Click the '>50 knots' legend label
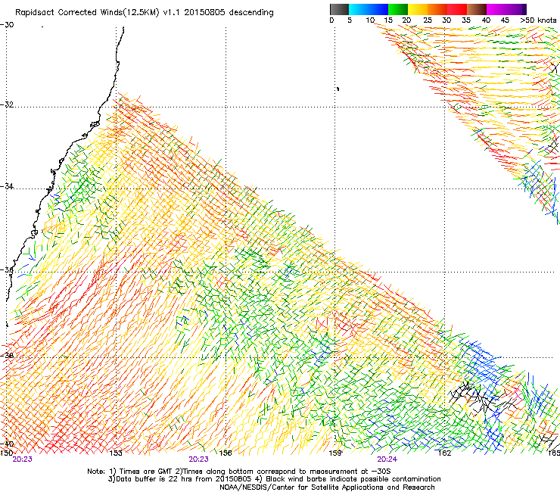 538,20
